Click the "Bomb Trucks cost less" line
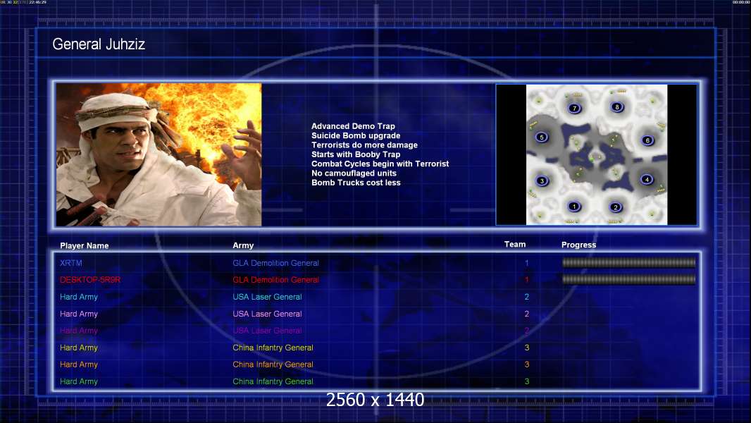 click(x=356, y=183)
